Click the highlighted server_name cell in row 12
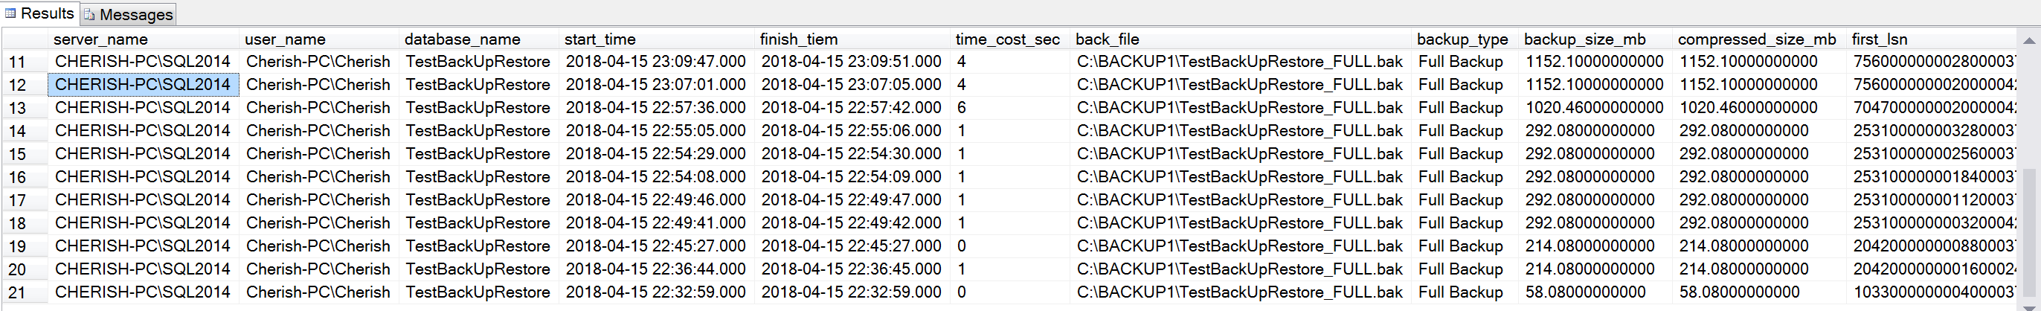2041x311 pixels. [143, 85]
